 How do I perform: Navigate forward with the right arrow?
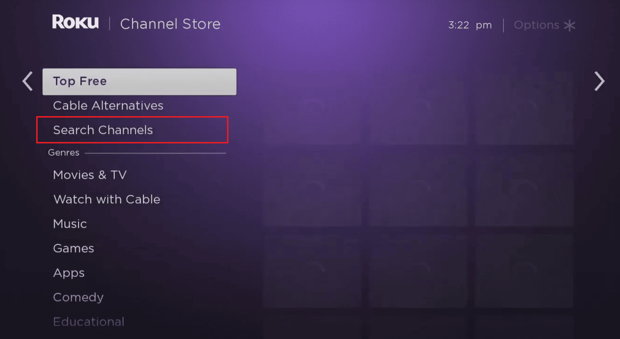599,81
